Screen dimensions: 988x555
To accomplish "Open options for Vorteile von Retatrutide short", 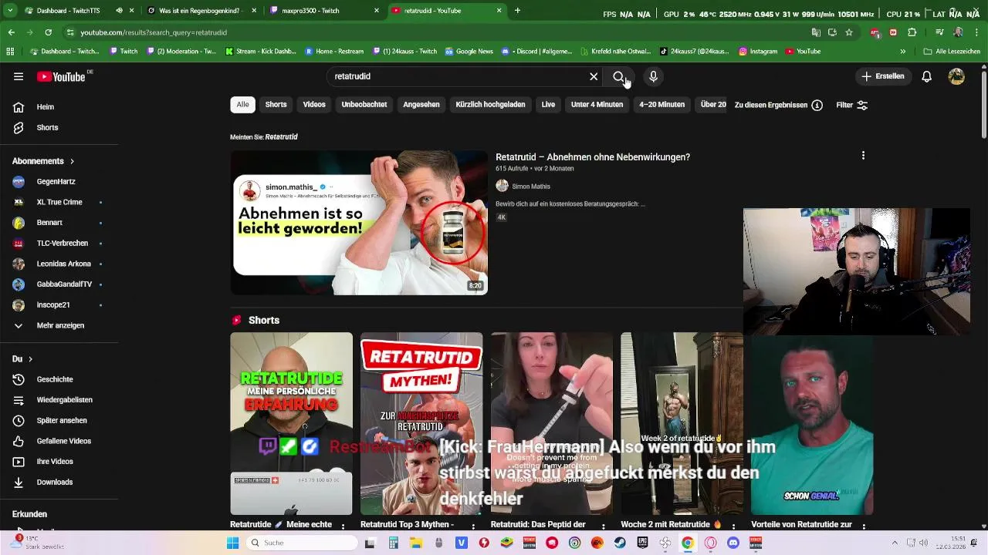I will coord(864,526).
